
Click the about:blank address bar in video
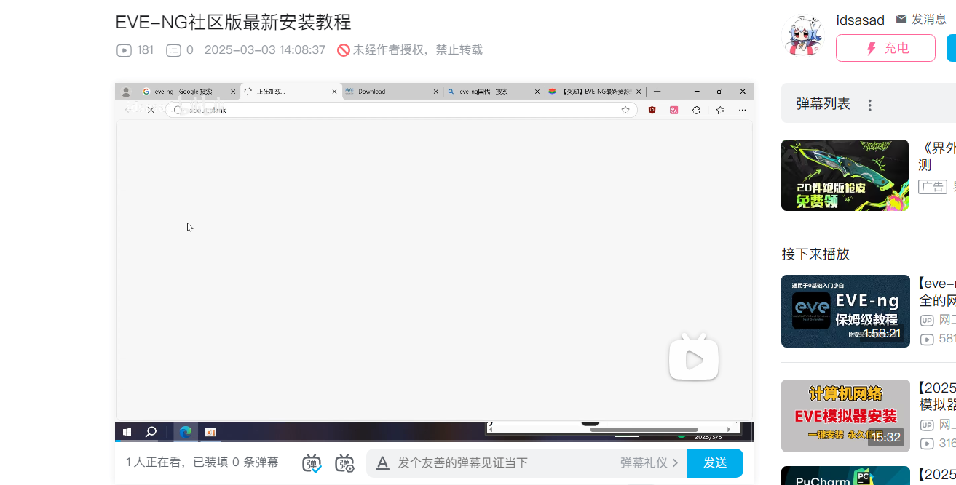(401, 110)
